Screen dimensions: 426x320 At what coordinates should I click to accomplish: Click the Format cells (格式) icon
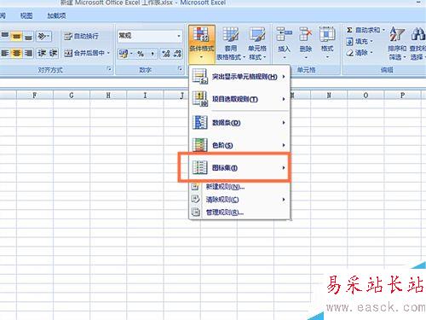pos(327,34)
